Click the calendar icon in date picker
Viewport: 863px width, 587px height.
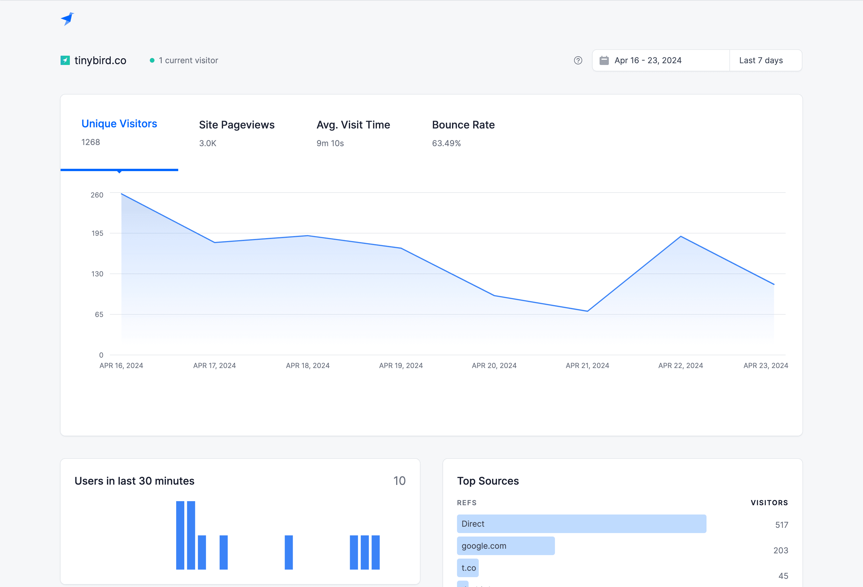604,60
